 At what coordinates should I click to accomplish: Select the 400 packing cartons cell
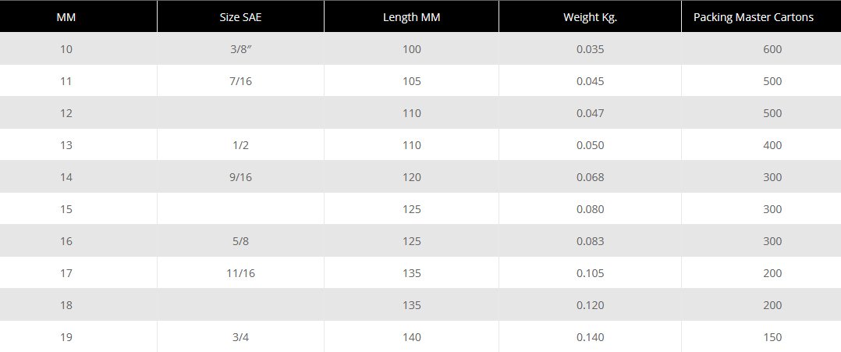click(772, 145)
